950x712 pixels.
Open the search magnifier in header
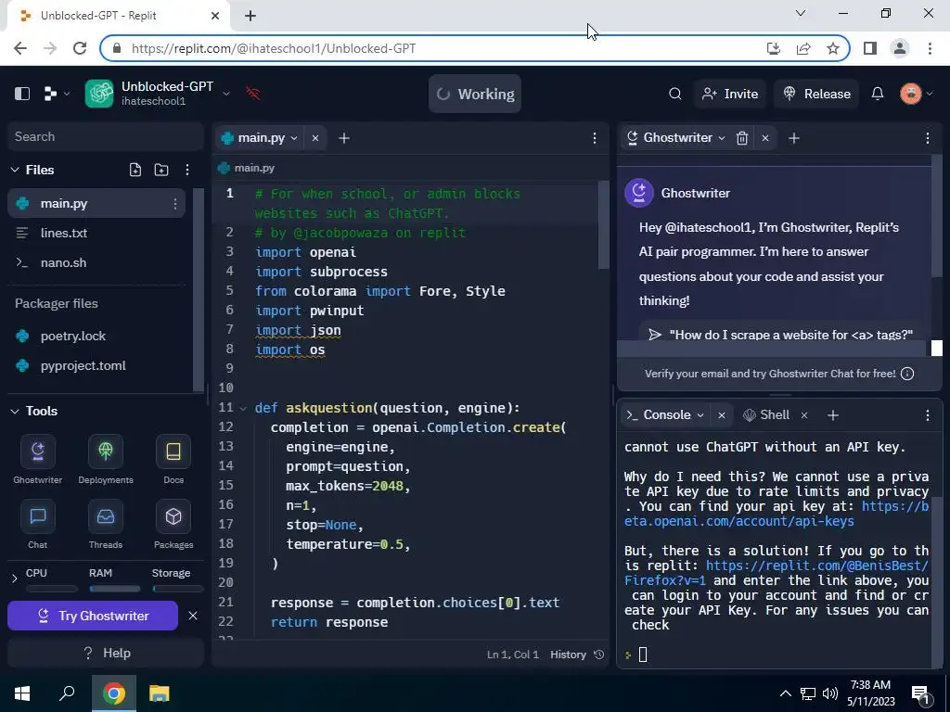675,94
